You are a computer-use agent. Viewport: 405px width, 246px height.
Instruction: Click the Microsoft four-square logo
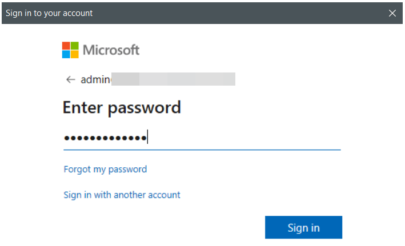tap(70, 50)
